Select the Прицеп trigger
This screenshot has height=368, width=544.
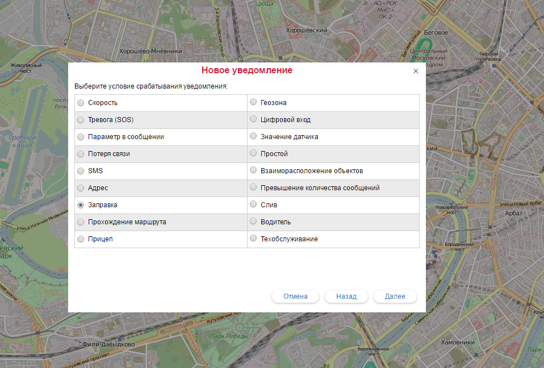tap(80, 239)
